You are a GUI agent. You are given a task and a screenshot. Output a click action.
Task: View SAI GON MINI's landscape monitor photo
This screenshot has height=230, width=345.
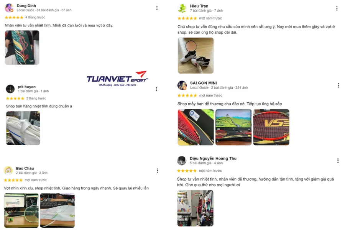click(233, 127)
